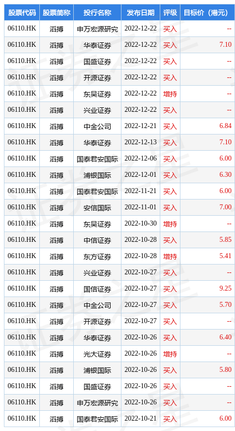The height and width of the screenshot is (431, 235).
Task: Select the 投行名称 column header
Action: pyautogui.click(x=97, y=13)
